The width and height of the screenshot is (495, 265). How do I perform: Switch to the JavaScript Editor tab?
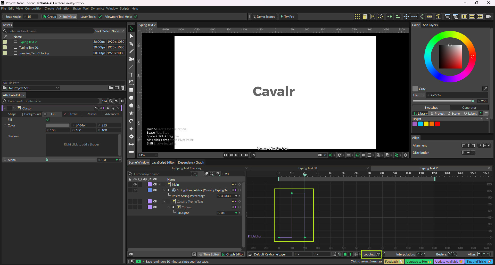[163, 163]
